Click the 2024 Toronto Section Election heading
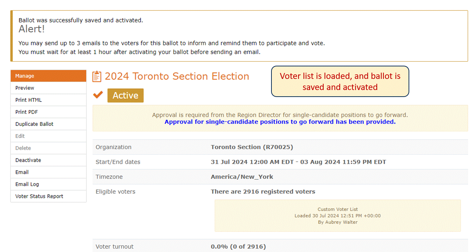Image resolution: width=474 pixels, height=252 pixels. (177, 76)
